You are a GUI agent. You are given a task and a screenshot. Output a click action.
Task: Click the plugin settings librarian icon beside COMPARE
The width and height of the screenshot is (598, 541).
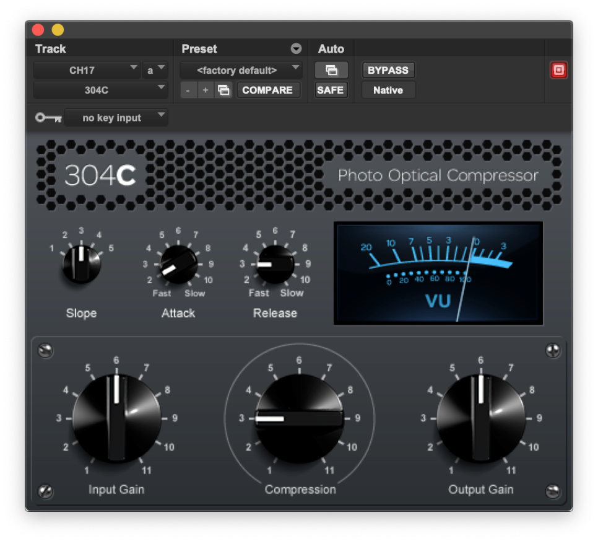point(223,90)
